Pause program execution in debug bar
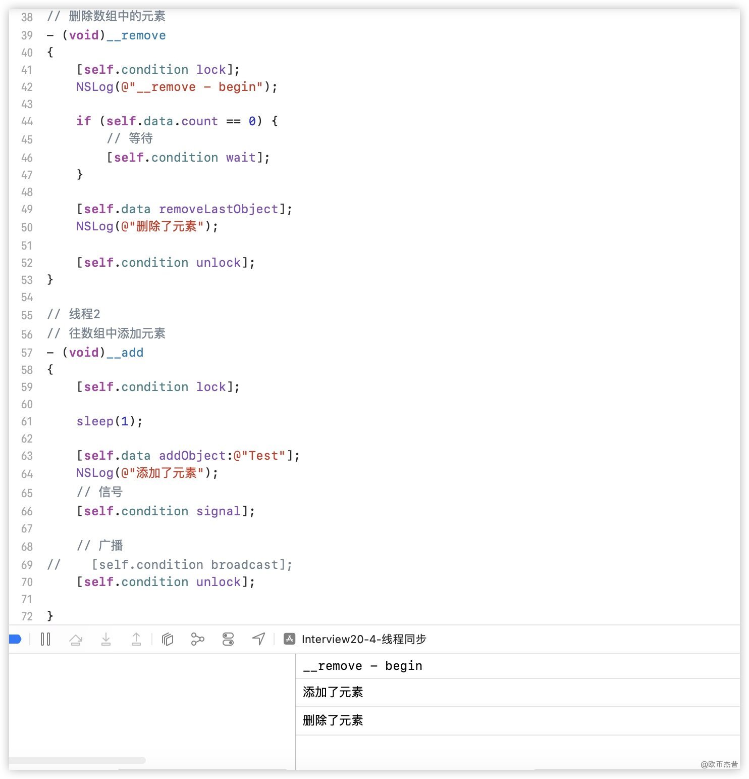749x779 pixels. tap(45, 639)
